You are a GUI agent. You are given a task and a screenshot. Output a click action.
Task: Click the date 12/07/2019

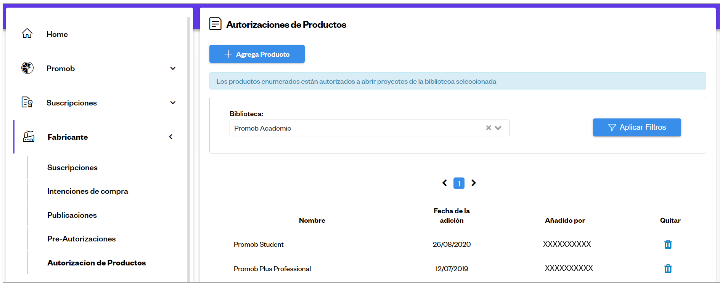452,269
